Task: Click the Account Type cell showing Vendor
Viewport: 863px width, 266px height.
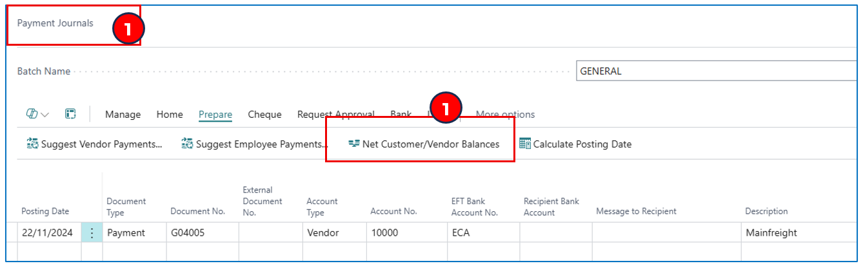Action: pyautogui.click(x=322, y=233)
